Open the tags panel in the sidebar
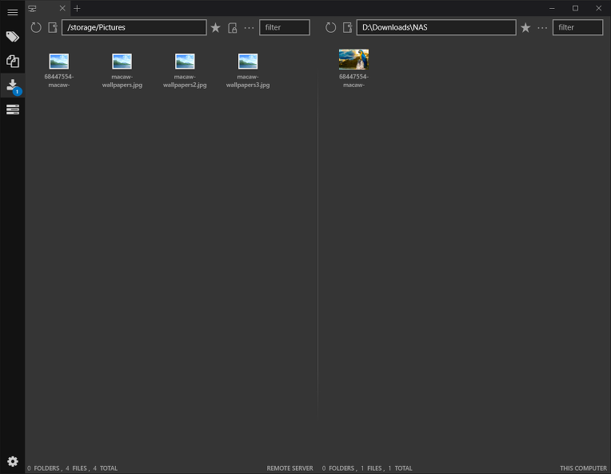Image resolution: width=611 pixels, height=474 pixels. click(x=13, y=37)
